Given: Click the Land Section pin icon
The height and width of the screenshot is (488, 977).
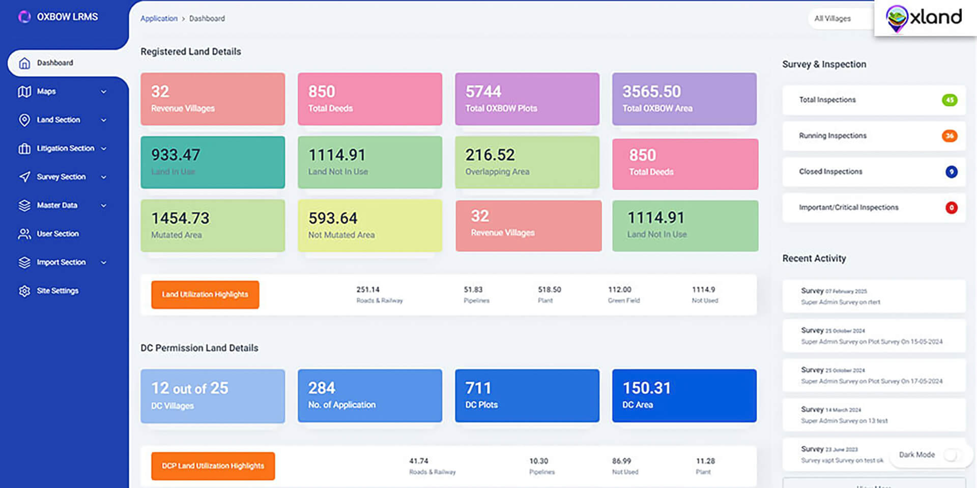Looking at the screenshot, I should click(x=24, y=120).
